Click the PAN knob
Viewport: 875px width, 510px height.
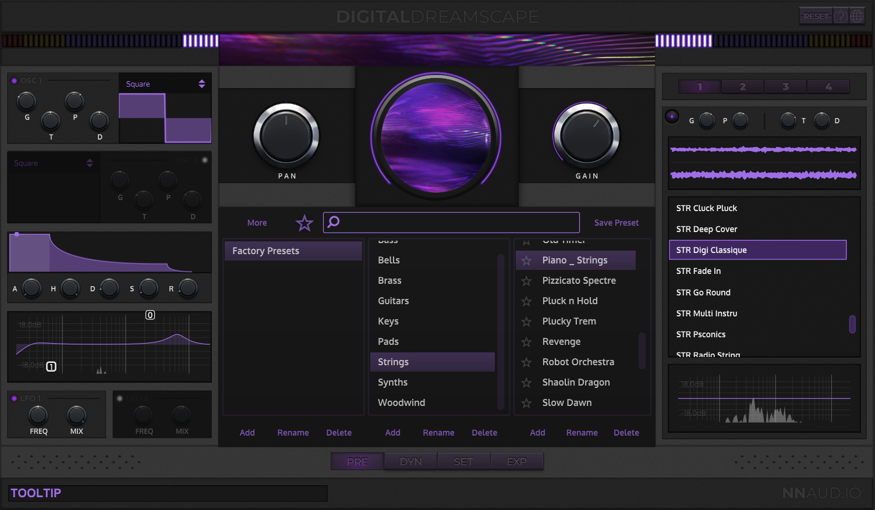point(286,136)
